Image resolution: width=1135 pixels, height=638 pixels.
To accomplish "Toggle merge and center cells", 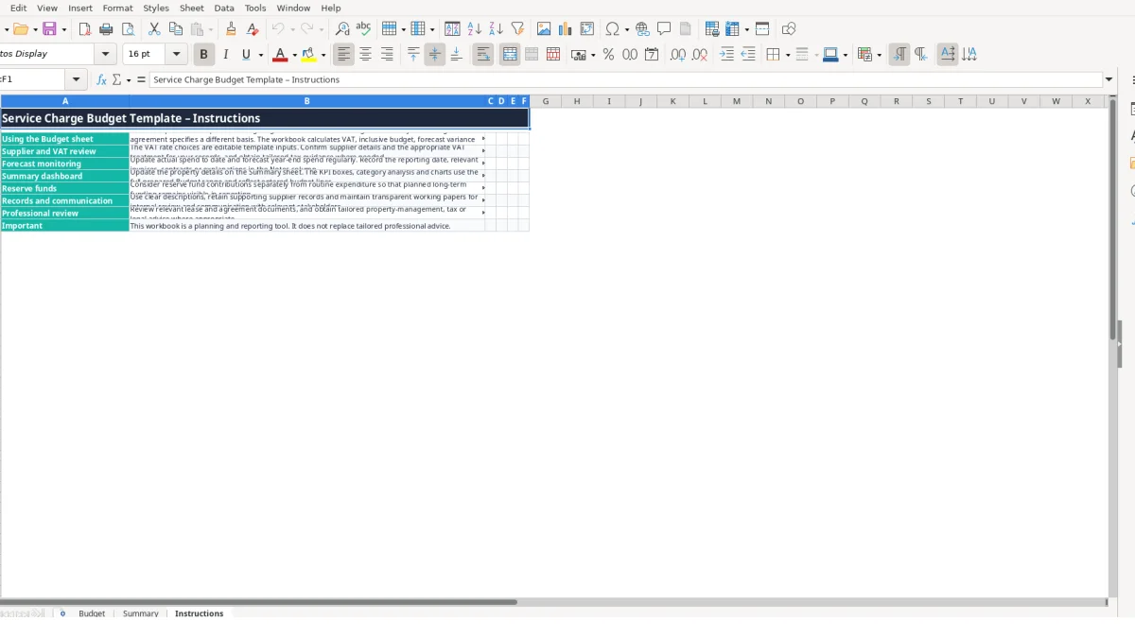I will [510, 55].
